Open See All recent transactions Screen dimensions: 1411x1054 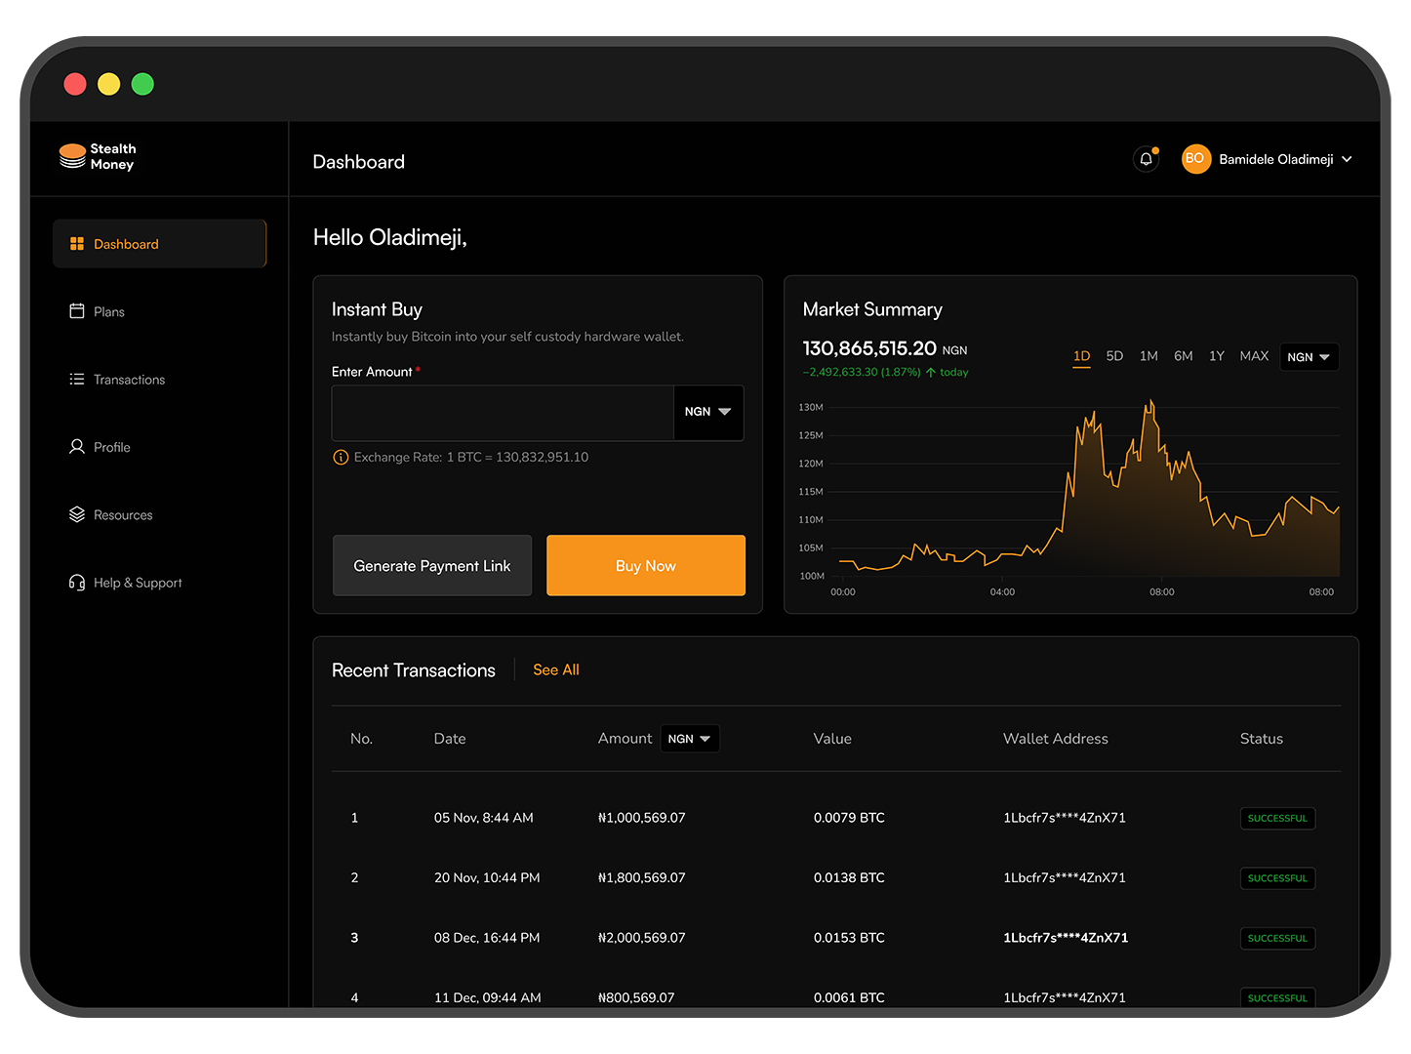pyautogui.click(x=555, y=669)
